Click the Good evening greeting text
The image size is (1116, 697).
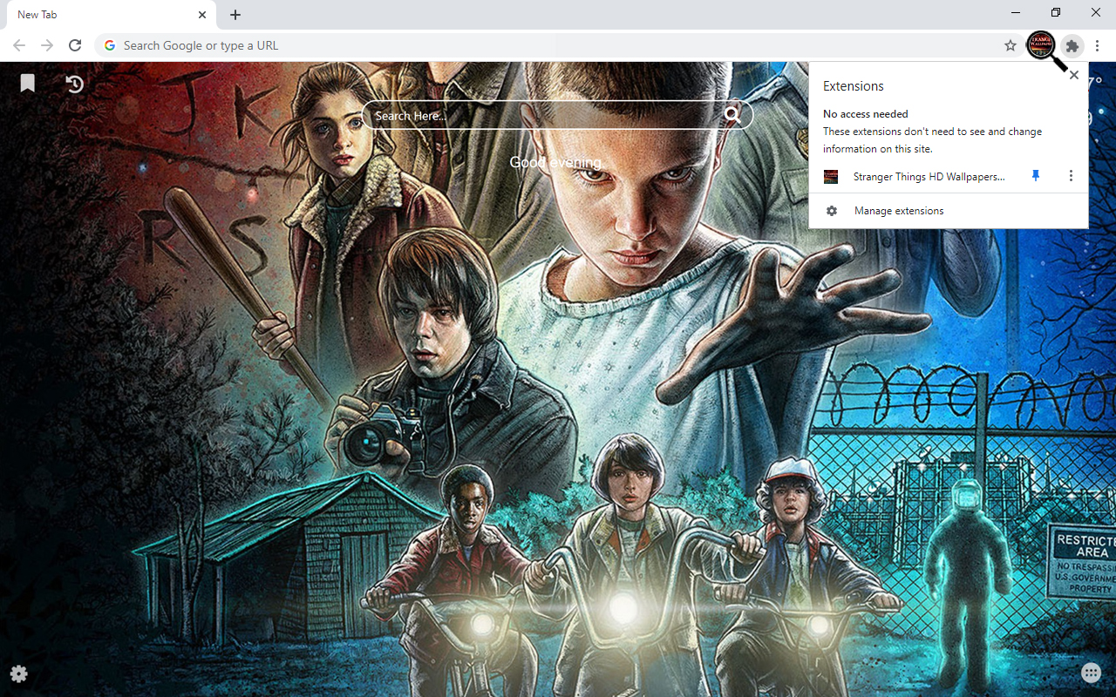point(555,162)
